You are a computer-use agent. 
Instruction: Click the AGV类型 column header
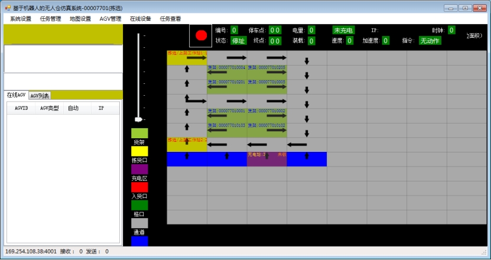50,108
